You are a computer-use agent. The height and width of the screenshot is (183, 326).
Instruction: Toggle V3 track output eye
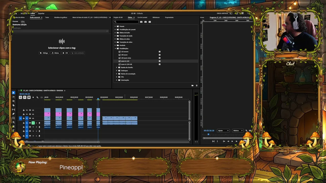point(33,110)
